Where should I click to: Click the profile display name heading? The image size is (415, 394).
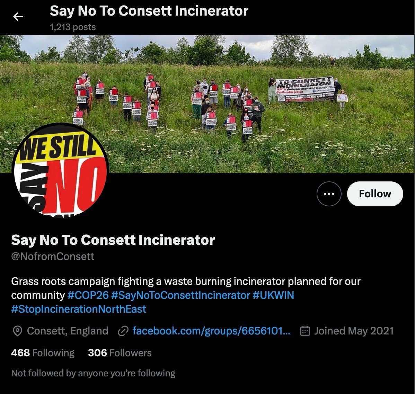113,240
